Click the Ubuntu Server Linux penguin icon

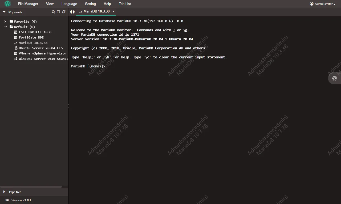point(16,48)
